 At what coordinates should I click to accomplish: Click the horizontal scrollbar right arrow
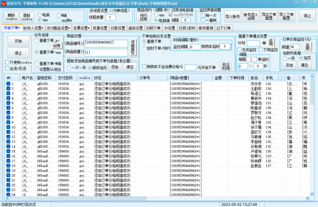pos(308,198)
